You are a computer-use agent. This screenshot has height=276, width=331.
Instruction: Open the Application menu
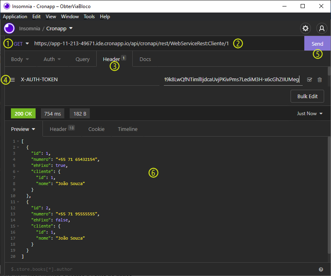pos(15,17)
